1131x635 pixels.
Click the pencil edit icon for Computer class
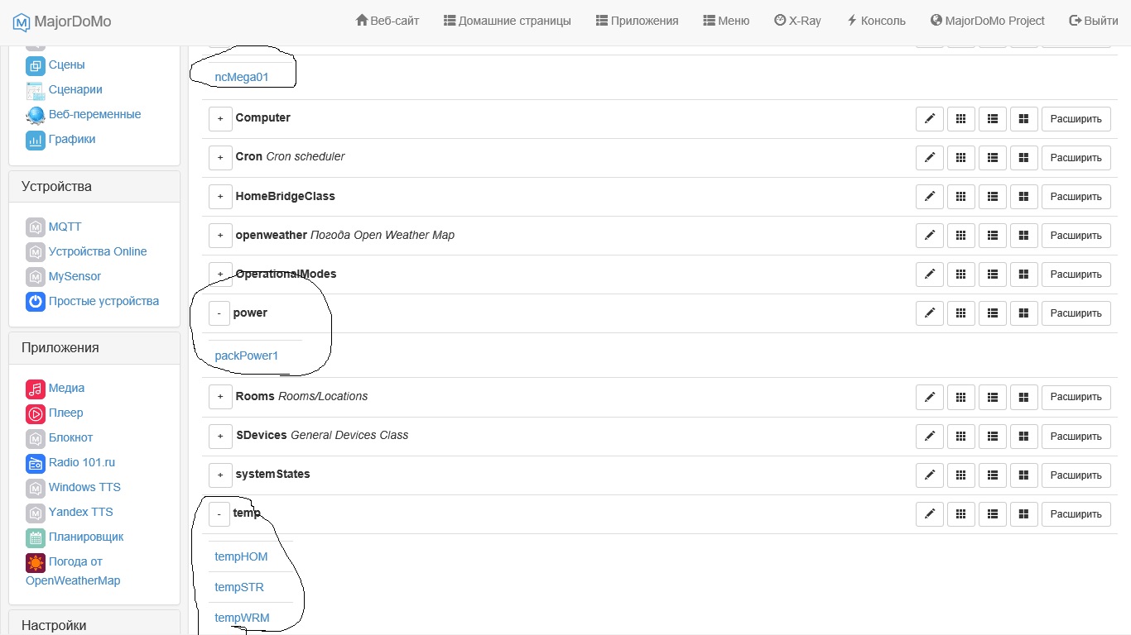929,119
